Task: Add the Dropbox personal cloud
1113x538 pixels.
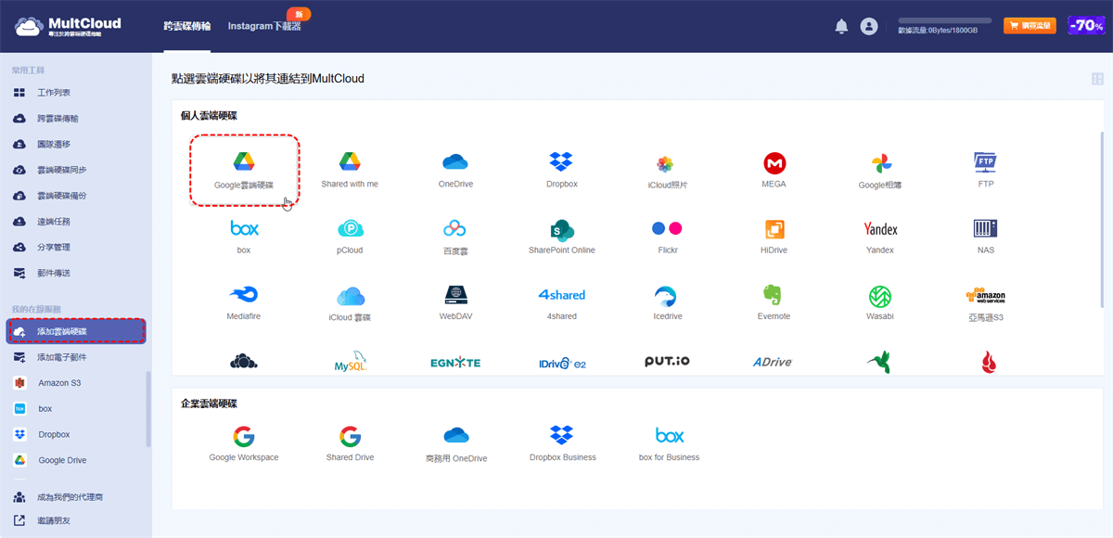Action: point(561,171)
